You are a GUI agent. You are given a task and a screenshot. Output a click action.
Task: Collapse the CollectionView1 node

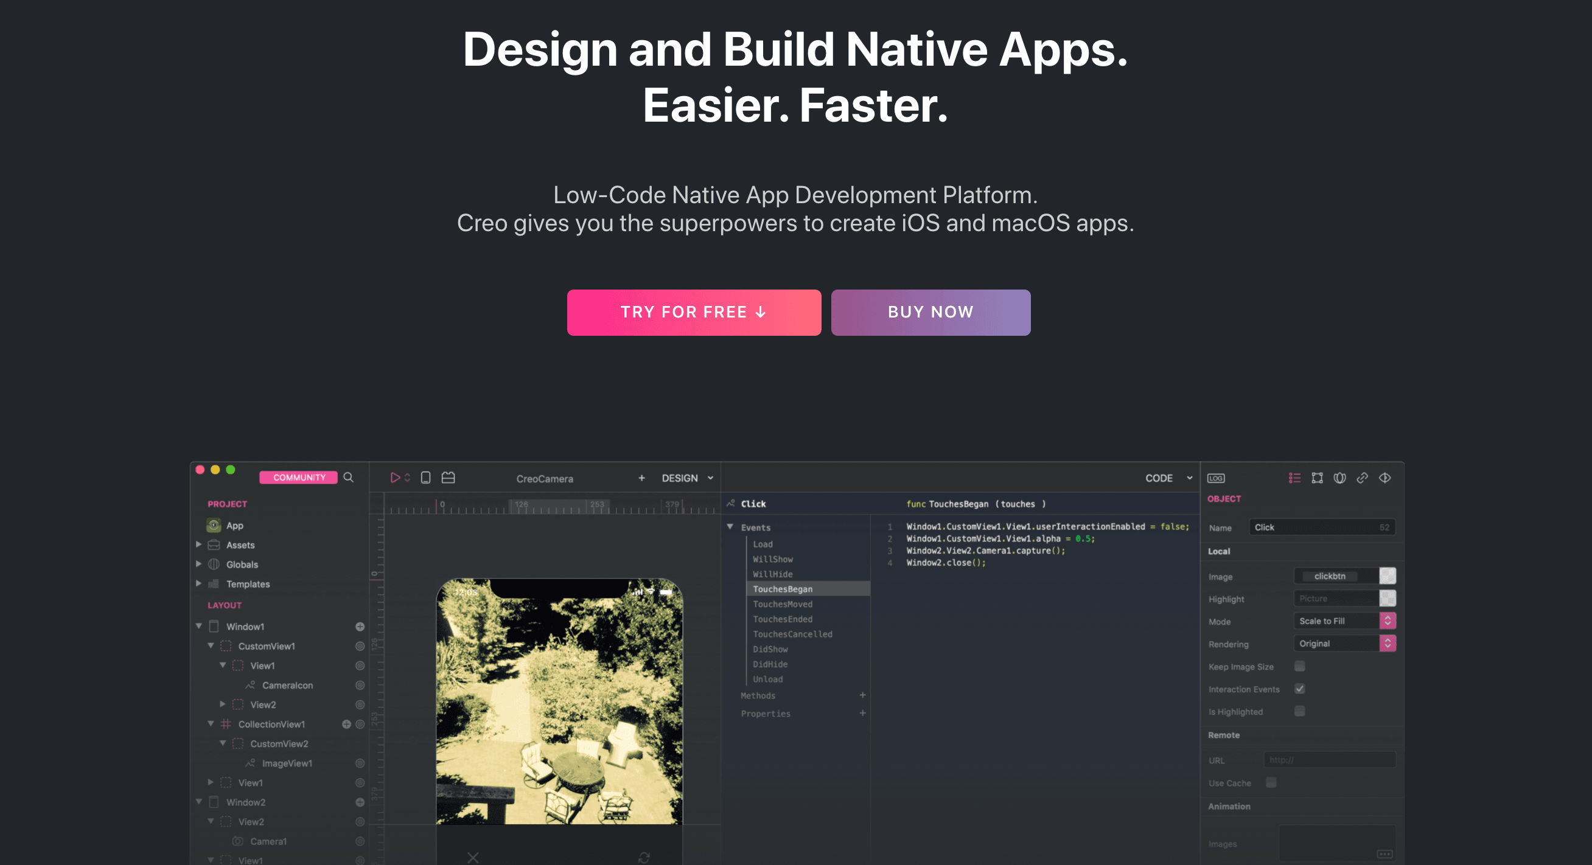click(x=211, y=723)
